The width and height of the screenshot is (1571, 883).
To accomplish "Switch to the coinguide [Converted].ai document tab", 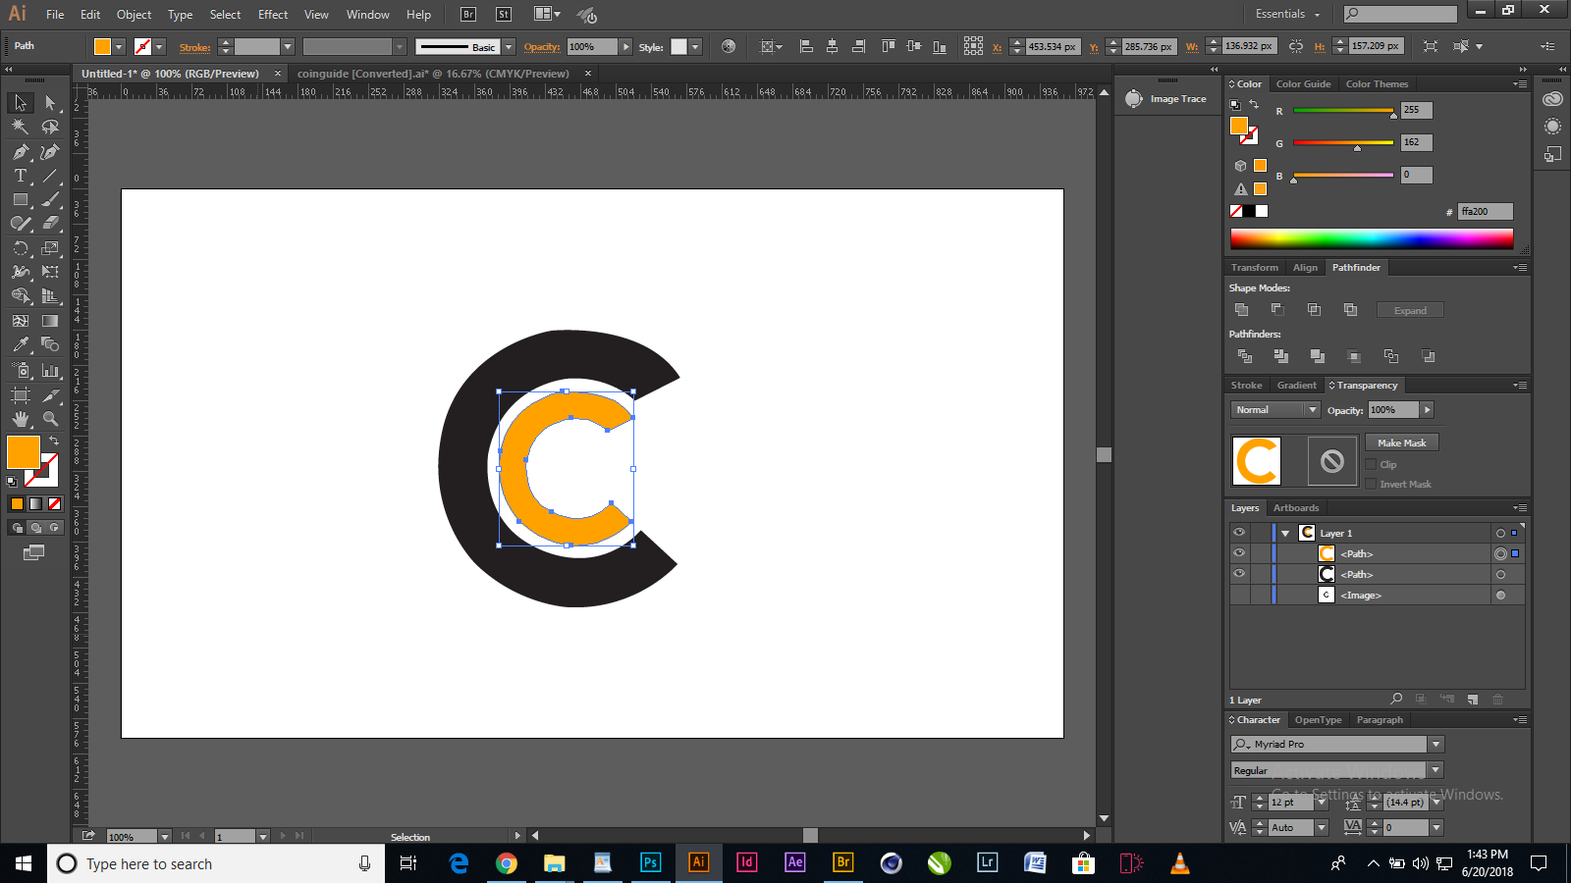I will click(433, 74).
